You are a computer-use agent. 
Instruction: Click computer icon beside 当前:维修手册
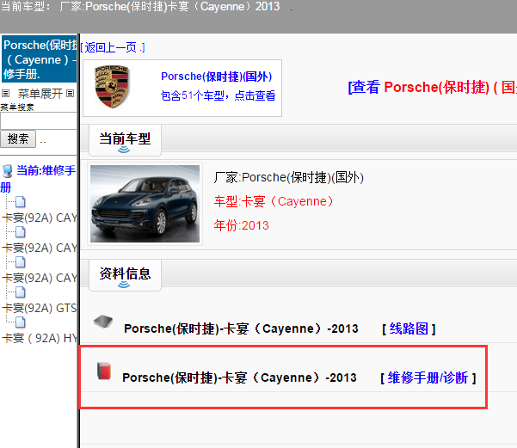point(7,171)
